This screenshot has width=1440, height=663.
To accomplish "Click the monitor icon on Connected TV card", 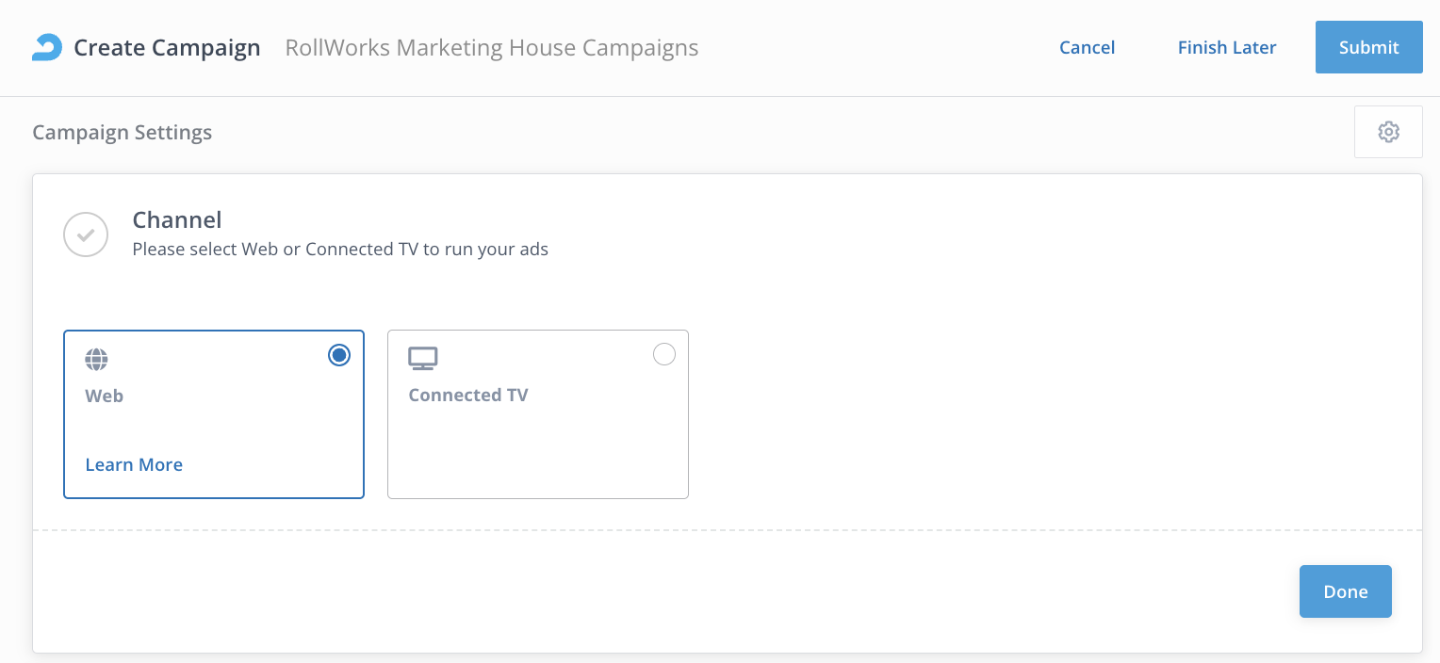I will coord(422,359).
